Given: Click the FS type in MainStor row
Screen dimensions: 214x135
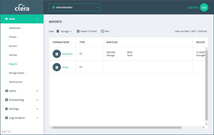Looking at the screenshot, I should pyautogui.click(x=81, y=54).
